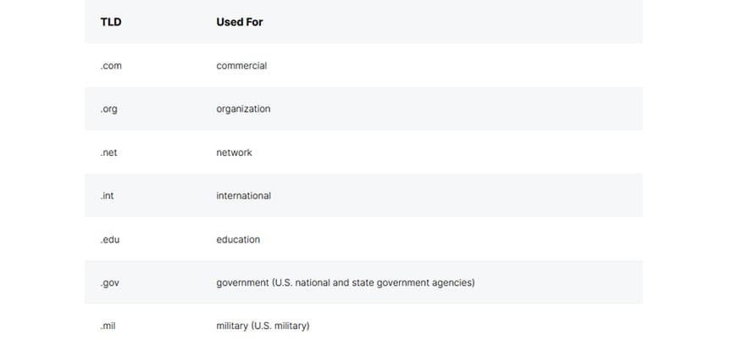Click empty area of the .gov row
Image resolution: width=737 pixels, height=356 pixels.
558,283
